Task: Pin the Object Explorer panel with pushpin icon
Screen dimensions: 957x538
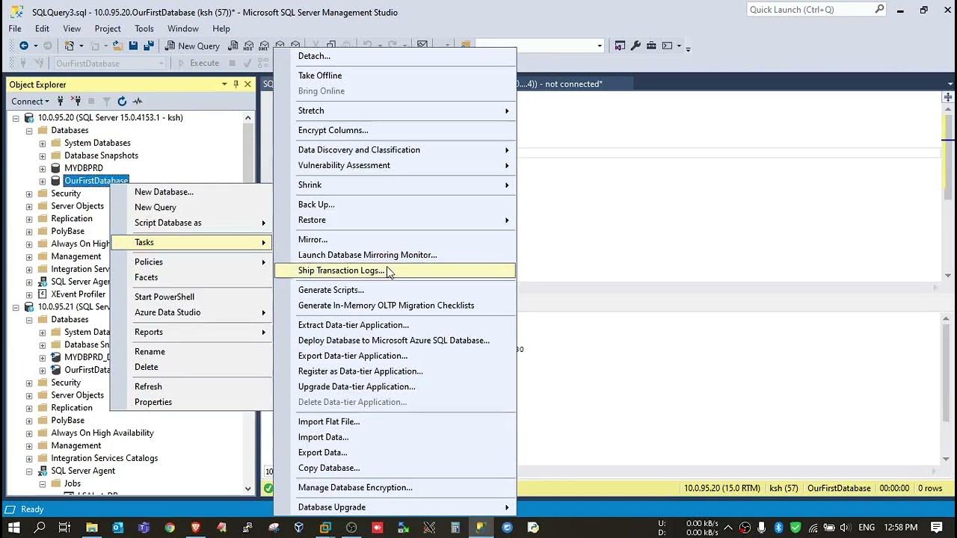Action: click(x=236, y=84)
